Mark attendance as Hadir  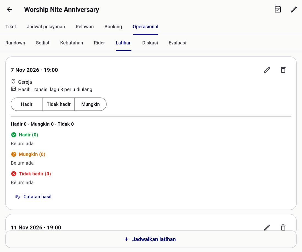coord(27,104)
